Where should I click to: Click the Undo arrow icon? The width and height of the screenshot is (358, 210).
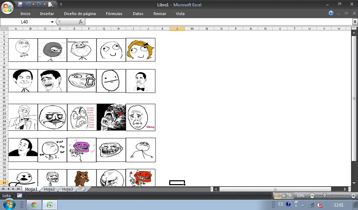point(28,4)
